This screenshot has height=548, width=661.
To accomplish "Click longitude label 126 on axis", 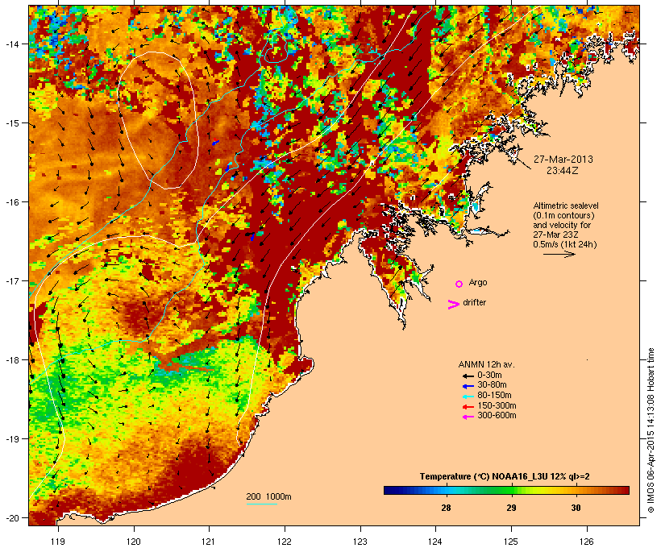I will (587, 542).
